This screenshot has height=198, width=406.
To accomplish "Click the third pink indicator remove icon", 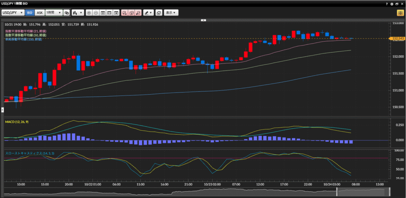I will (x=138, y=13).
